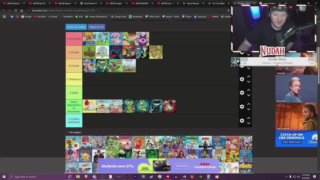This screenshot has width=320, height=180.
Task: Click S (The Best) tier label
Action: tap(74, 39)
